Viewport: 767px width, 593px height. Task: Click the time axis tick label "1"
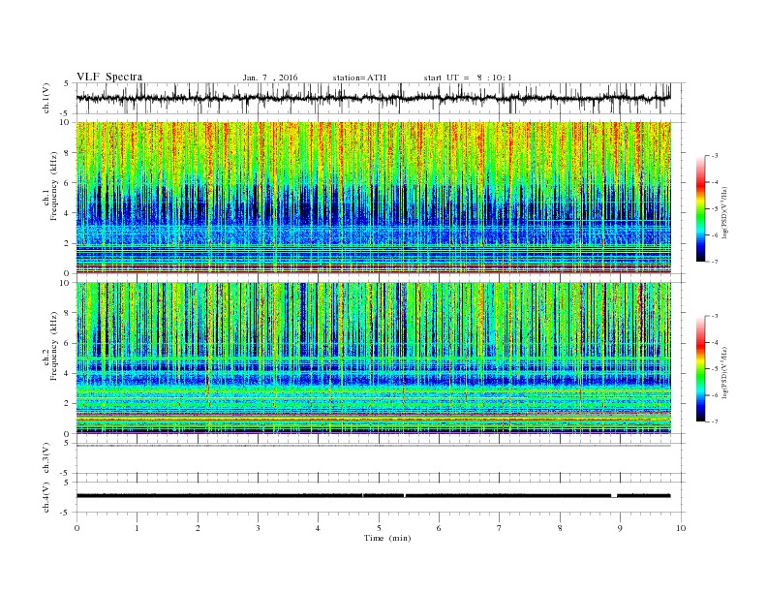point(137,528)
